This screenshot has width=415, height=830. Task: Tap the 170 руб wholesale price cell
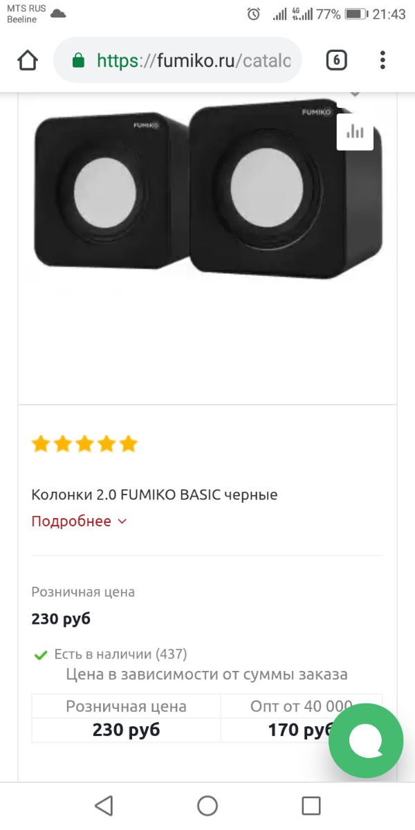tap(302, 730)
